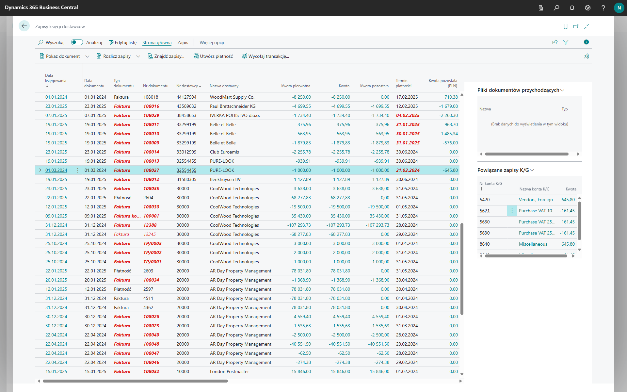Change list layout view icon
This screenshot has height=392, width=627.
(576, 42)
